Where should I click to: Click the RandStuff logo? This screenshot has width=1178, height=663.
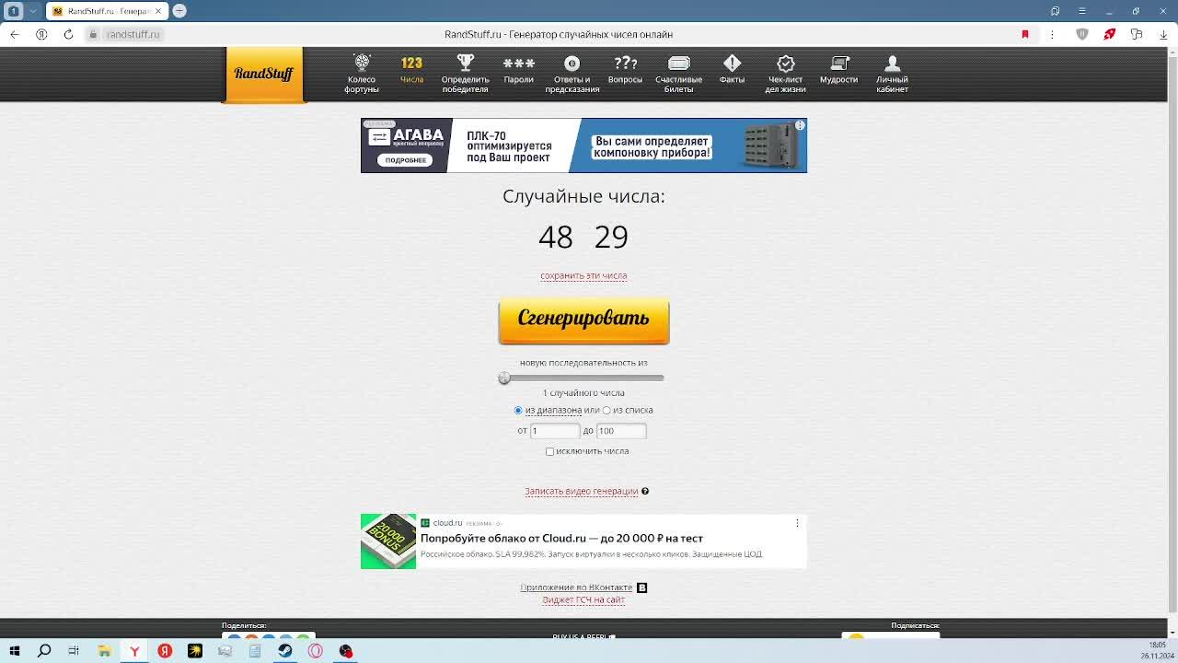(264, 74)
